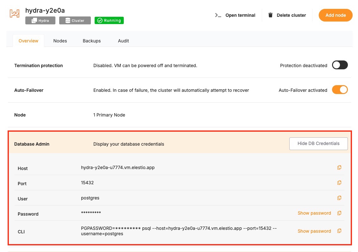Click the Hydra logo icon
358x252 pixels.
pos(15,14)
